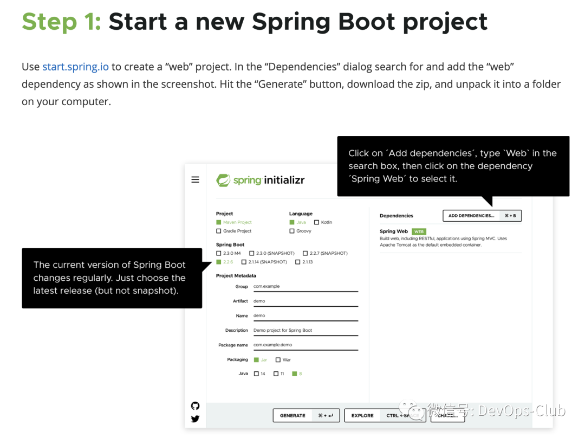Choose Java as the language
The height and width of the screenshot is (438, 585).
pos(298,222)
